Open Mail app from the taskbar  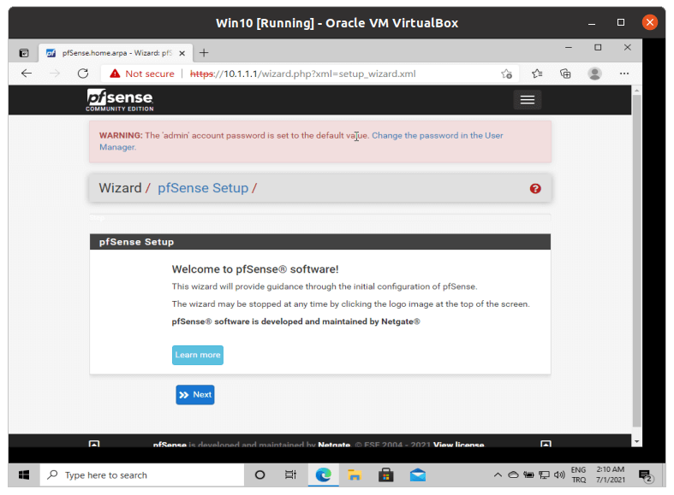pyautogui.click(x=417, y=474)
